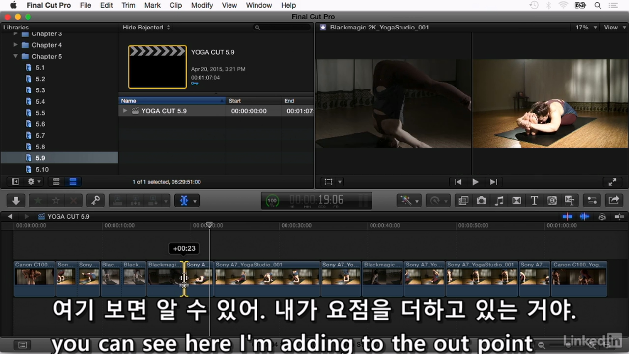Open the Transitions browser

[x=516, y=200]
